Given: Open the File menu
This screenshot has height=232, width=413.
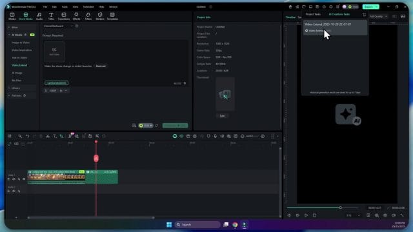Looking at the screenshot, I should pyautogui.click(x=45, y=7).
